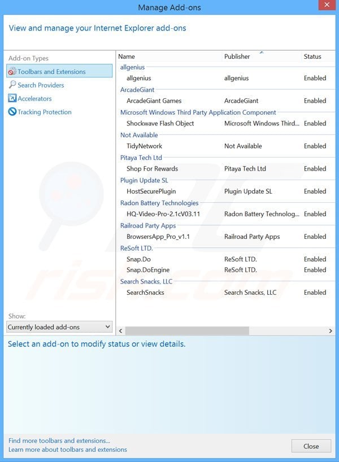Click Not Available publisher cell of TidyNetwork
Image resolution: width=339 pixels, height=462 pixels.
[x=243, y=146]
